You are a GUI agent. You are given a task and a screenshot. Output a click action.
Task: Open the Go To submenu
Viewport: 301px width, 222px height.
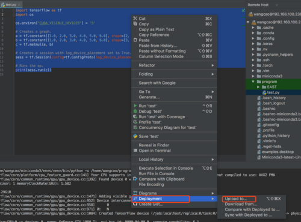click(x=174, y=92)
